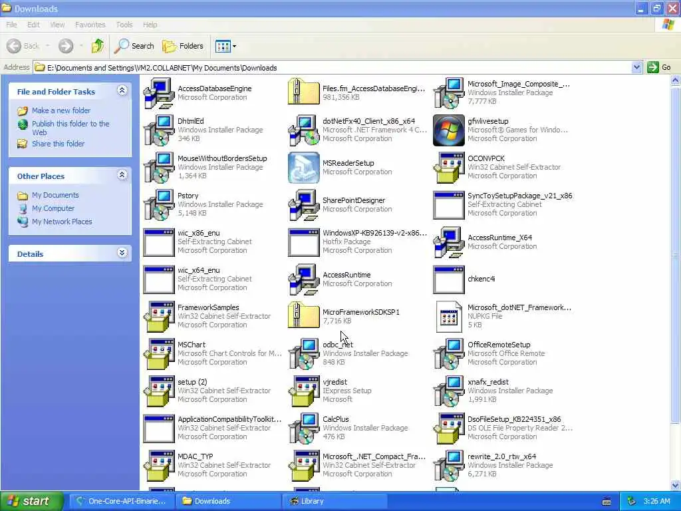This screenshot has width=681, height=511.
Task: Open the Tools menu
Action: [x=124, y=25]
